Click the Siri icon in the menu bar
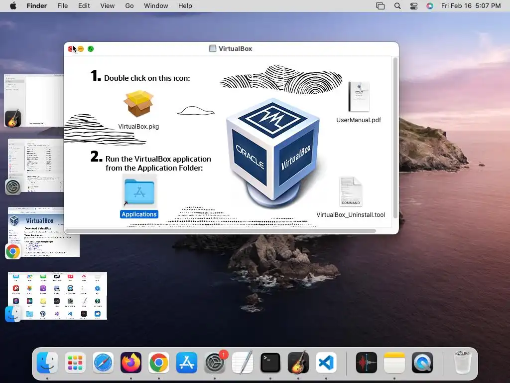The height and width of the screenshot is (383, 510). click(x=430, y=6)
